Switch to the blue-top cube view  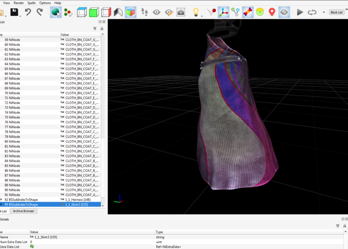pos(82,12)
